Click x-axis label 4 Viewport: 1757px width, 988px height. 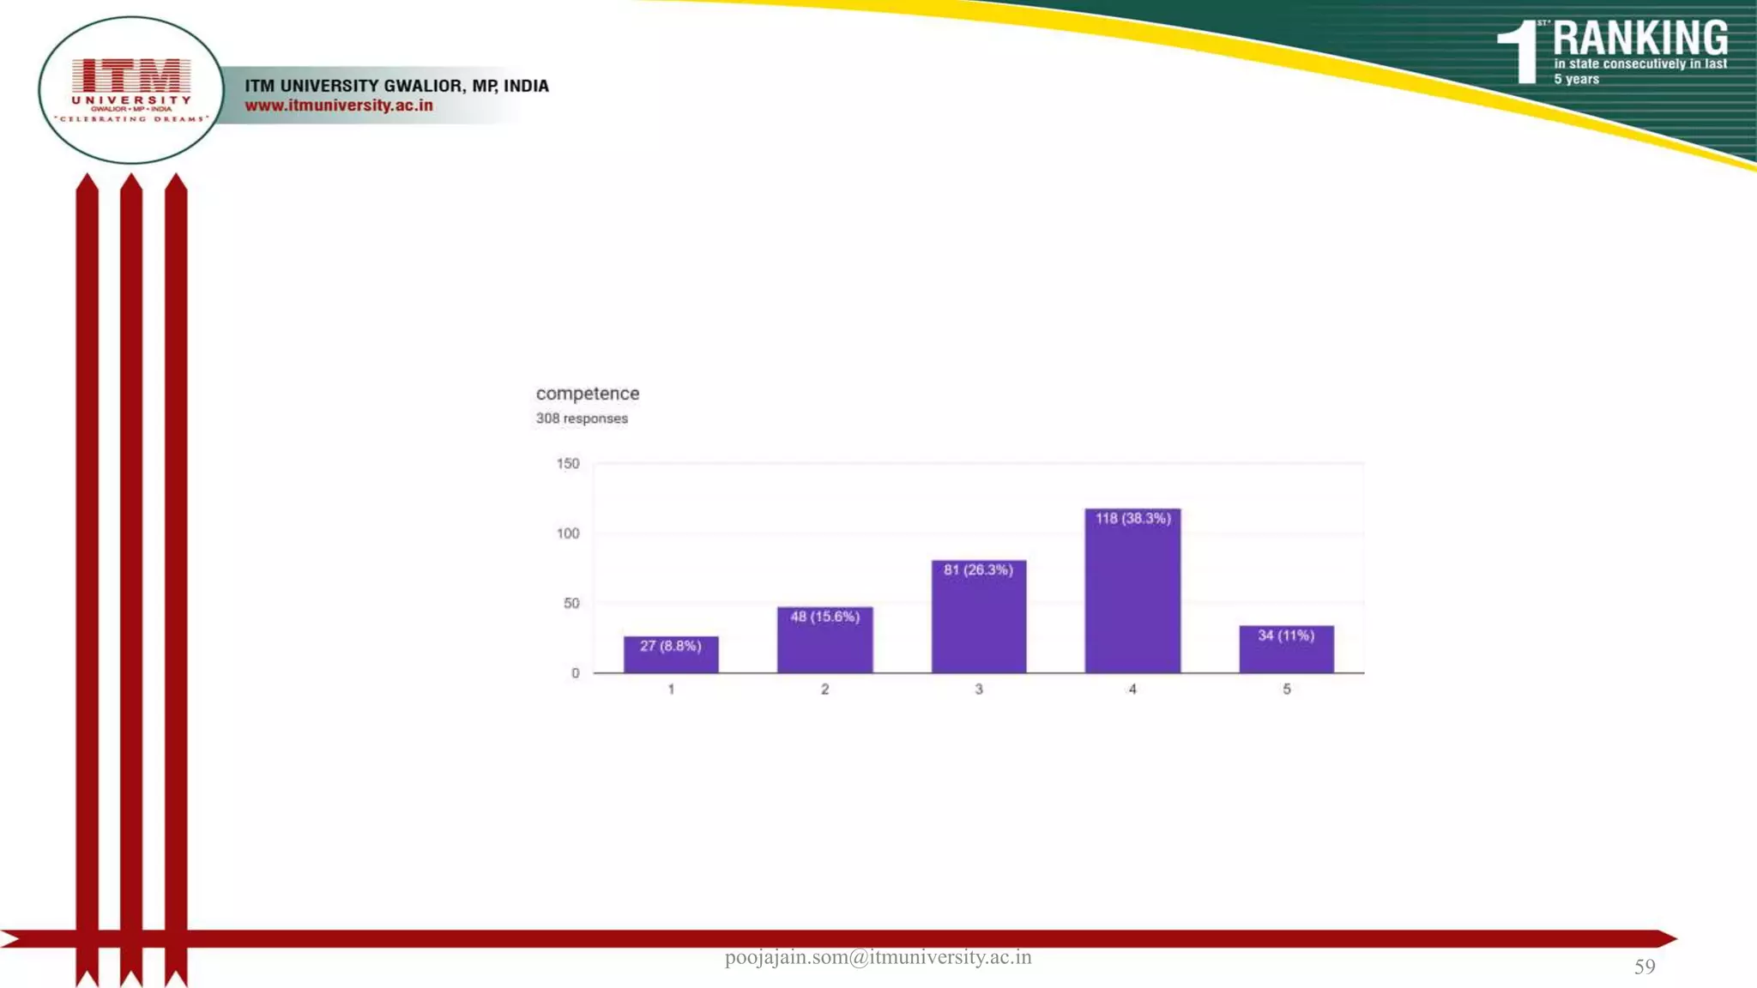click(1132, 690)
